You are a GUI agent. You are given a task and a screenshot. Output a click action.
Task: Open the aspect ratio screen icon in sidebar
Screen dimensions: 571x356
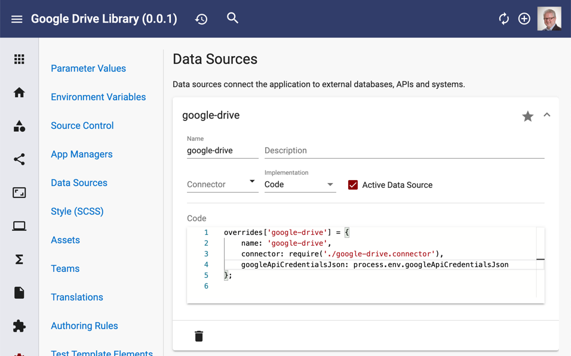point(19,193)
